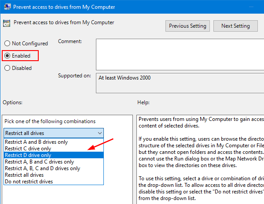Choose the Enabled radio button
Viewport: 264px width, 204px height.
7,56
